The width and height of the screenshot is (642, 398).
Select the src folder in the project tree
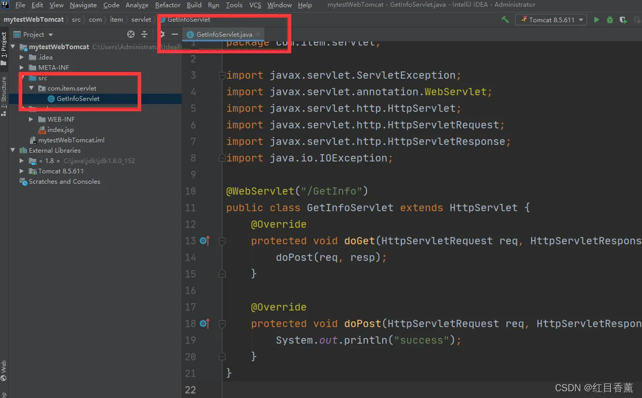pyautogui.click(x=42, y=78)
